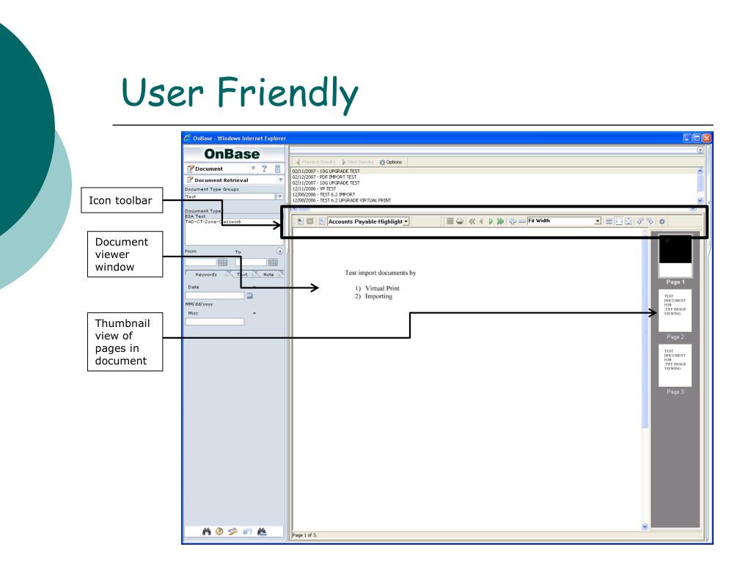Screen dimensions: 751x563
Task: Select 02/12/2007 - PDF IMPORT TEST result
Action: tap(325, 177)
